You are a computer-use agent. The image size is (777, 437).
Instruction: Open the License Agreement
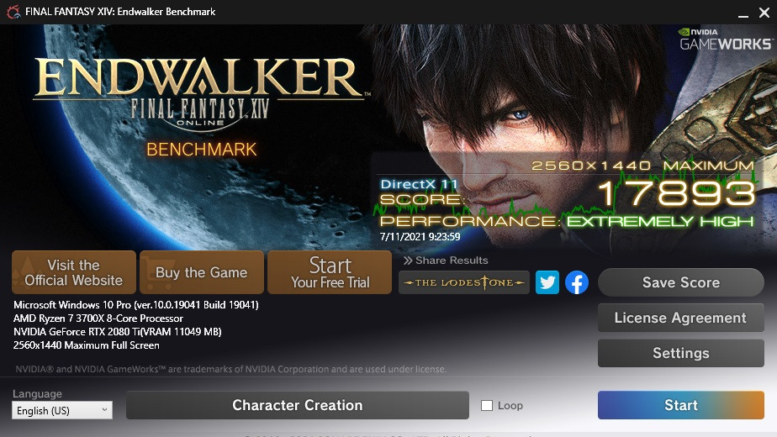[680, 318]
